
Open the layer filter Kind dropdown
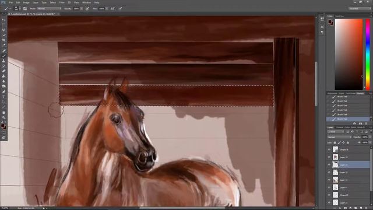click(336, 132)
